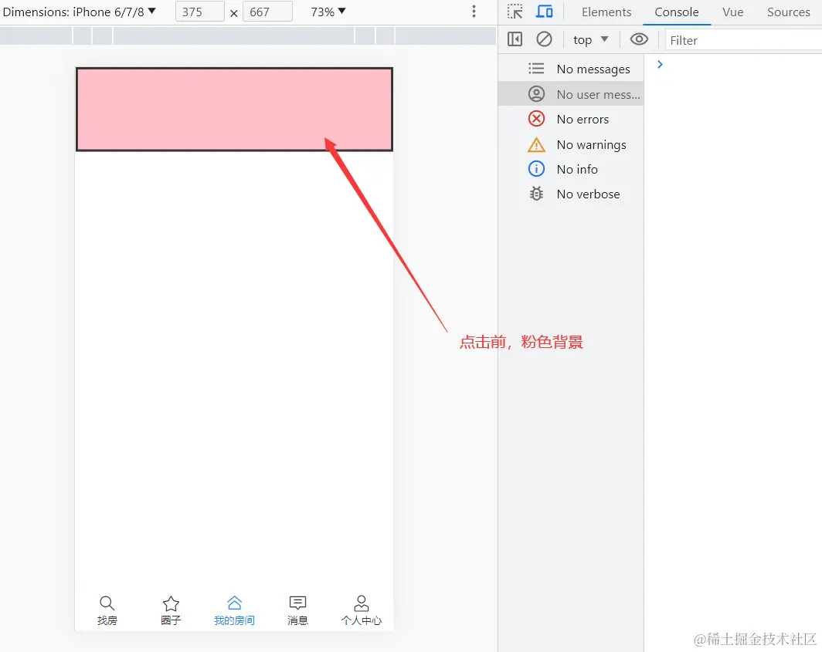Open the Vue devtools tab
The image size is (822, 652).
tap(732, 12)
